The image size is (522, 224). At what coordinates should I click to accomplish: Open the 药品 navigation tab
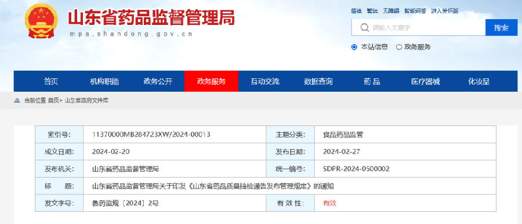[372, 81]
